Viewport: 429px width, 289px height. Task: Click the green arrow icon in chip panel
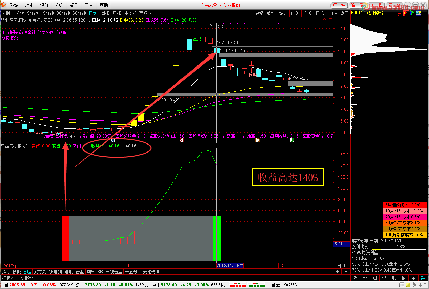[412, 13]
